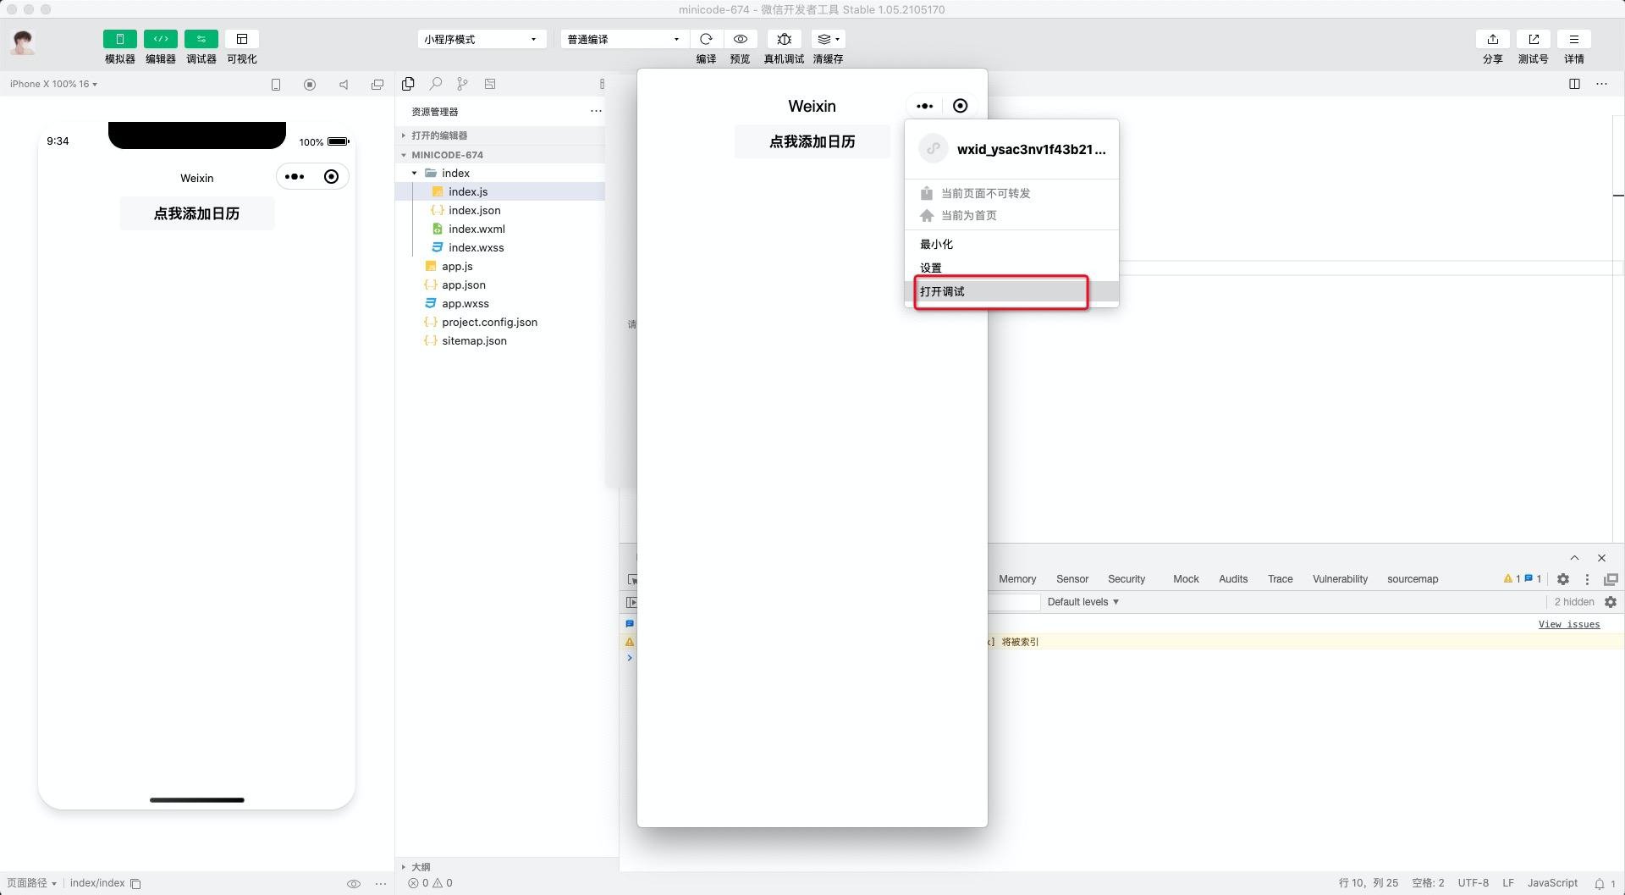1625x895 pixels.
Task: Open the 测试号 test account icon
Action: [1533, 39]
